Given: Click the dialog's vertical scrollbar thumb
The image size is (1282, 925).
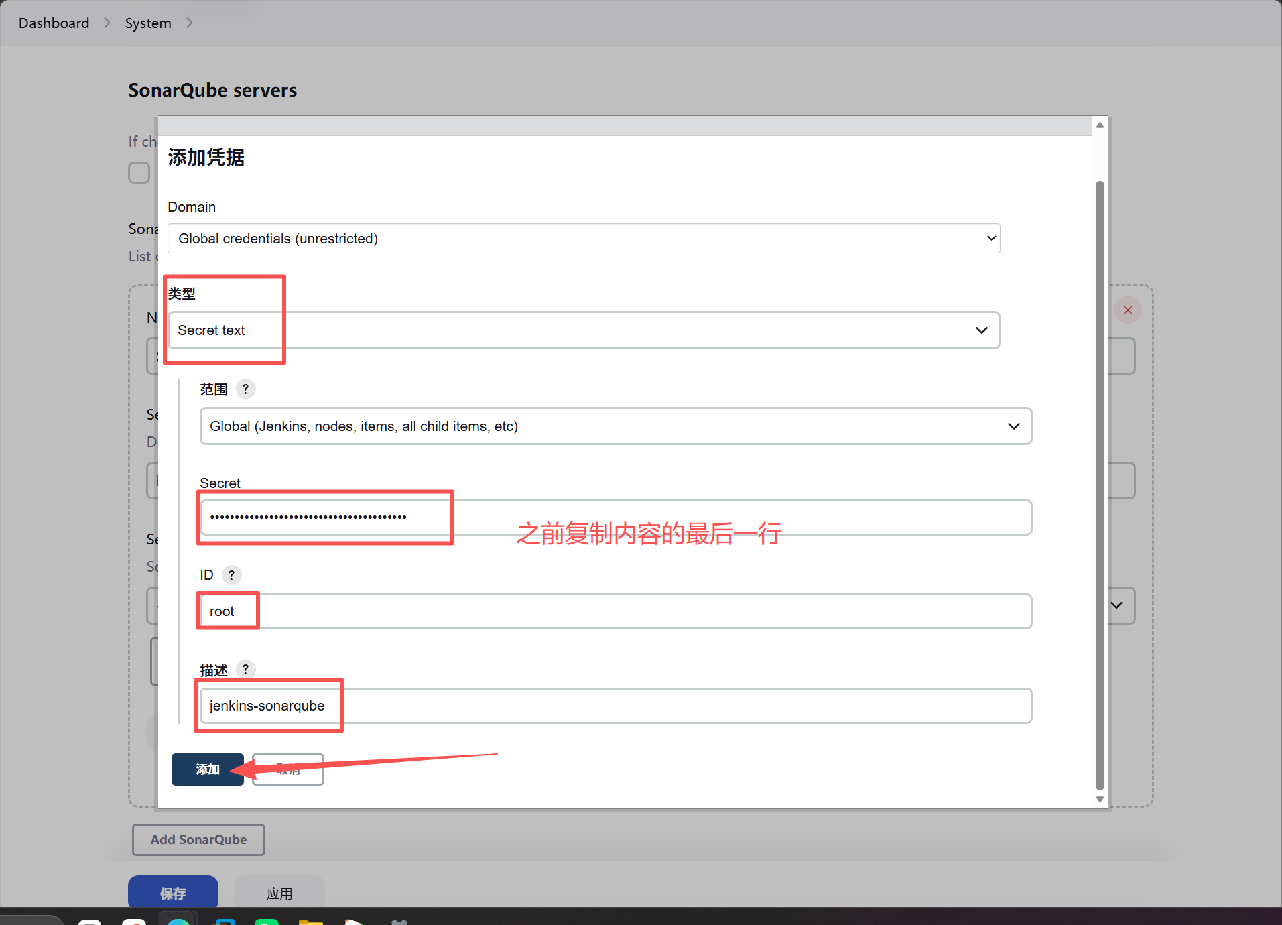Looking at the screenshot, I should (1100, 485).
